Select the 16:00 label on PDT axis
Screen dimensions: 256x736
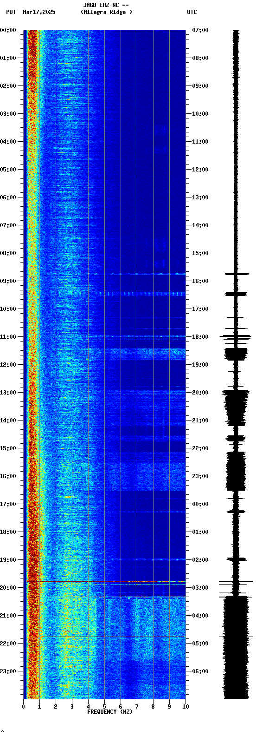tap(8, 476)
